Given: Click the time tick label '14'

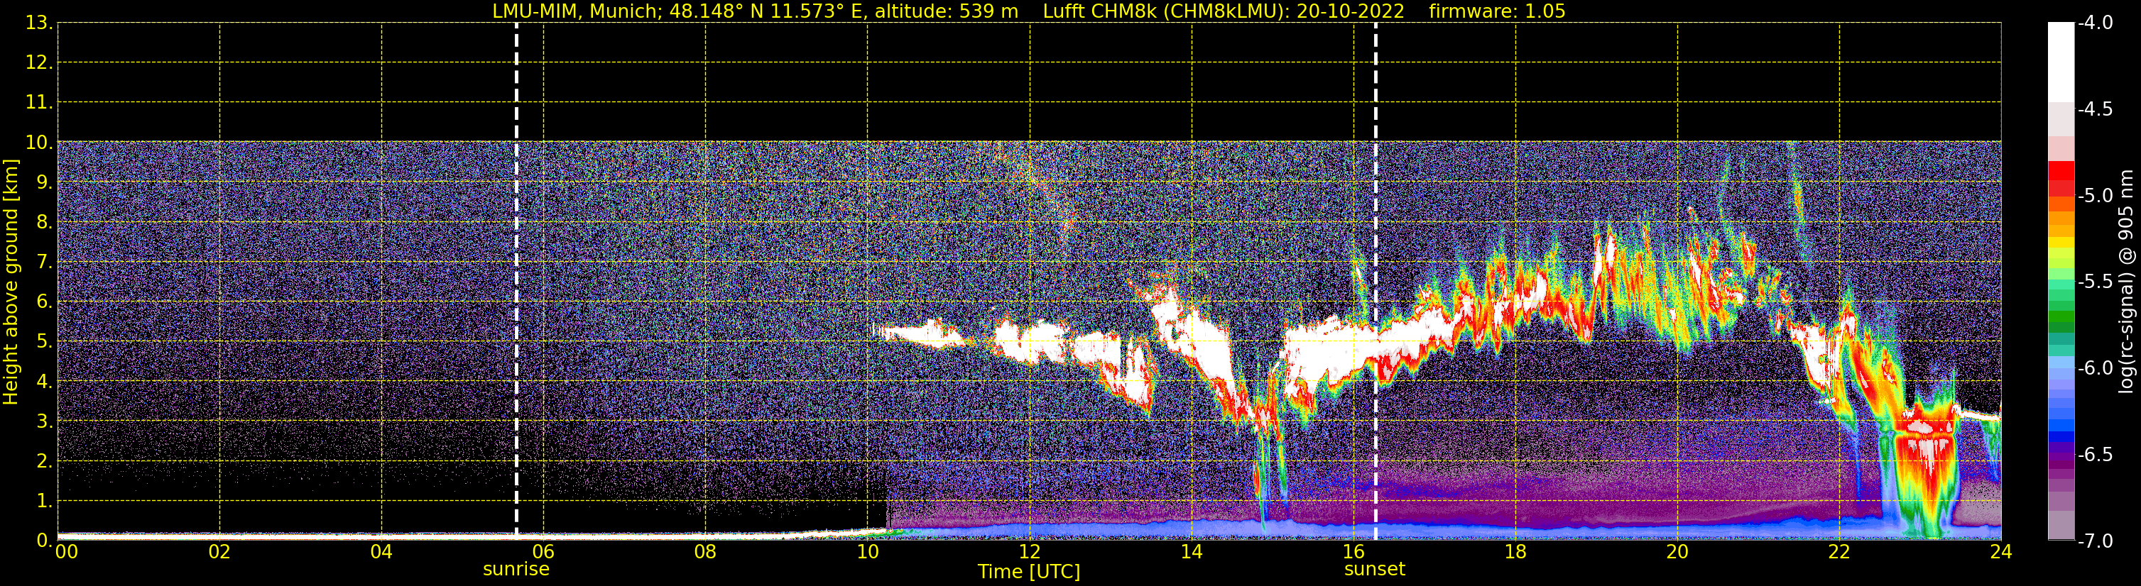Looking at the screenshot, I should (x=1191, y=552).
